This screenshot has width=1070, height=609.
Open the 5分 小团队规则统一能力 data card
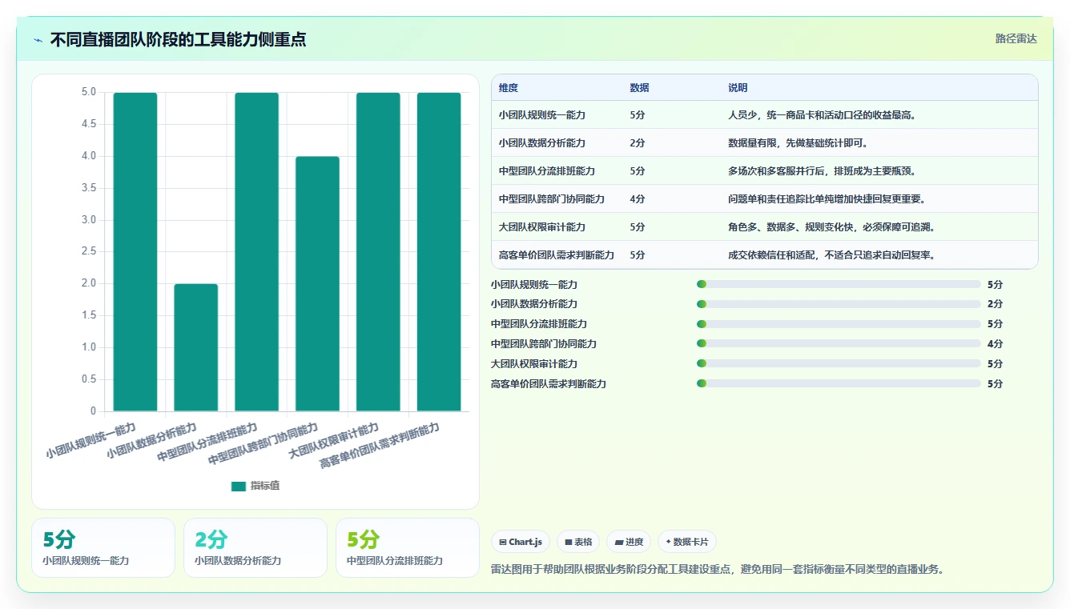[103, 548]
